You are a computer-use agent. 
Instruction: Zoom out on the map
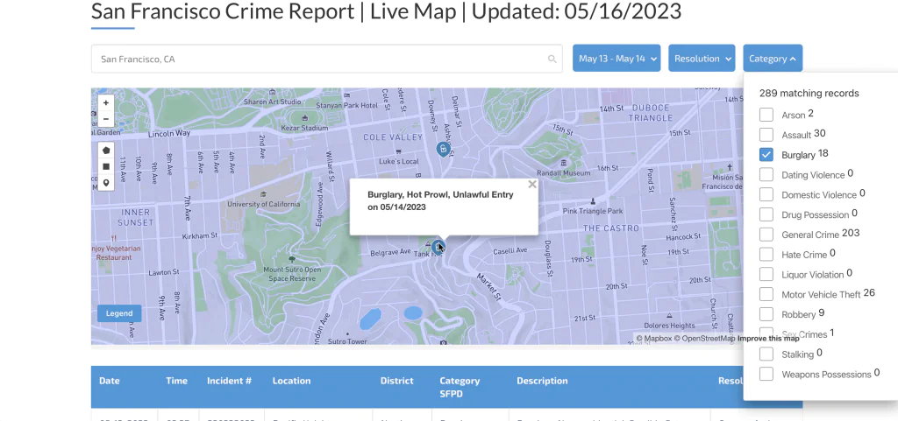point(106,119)
